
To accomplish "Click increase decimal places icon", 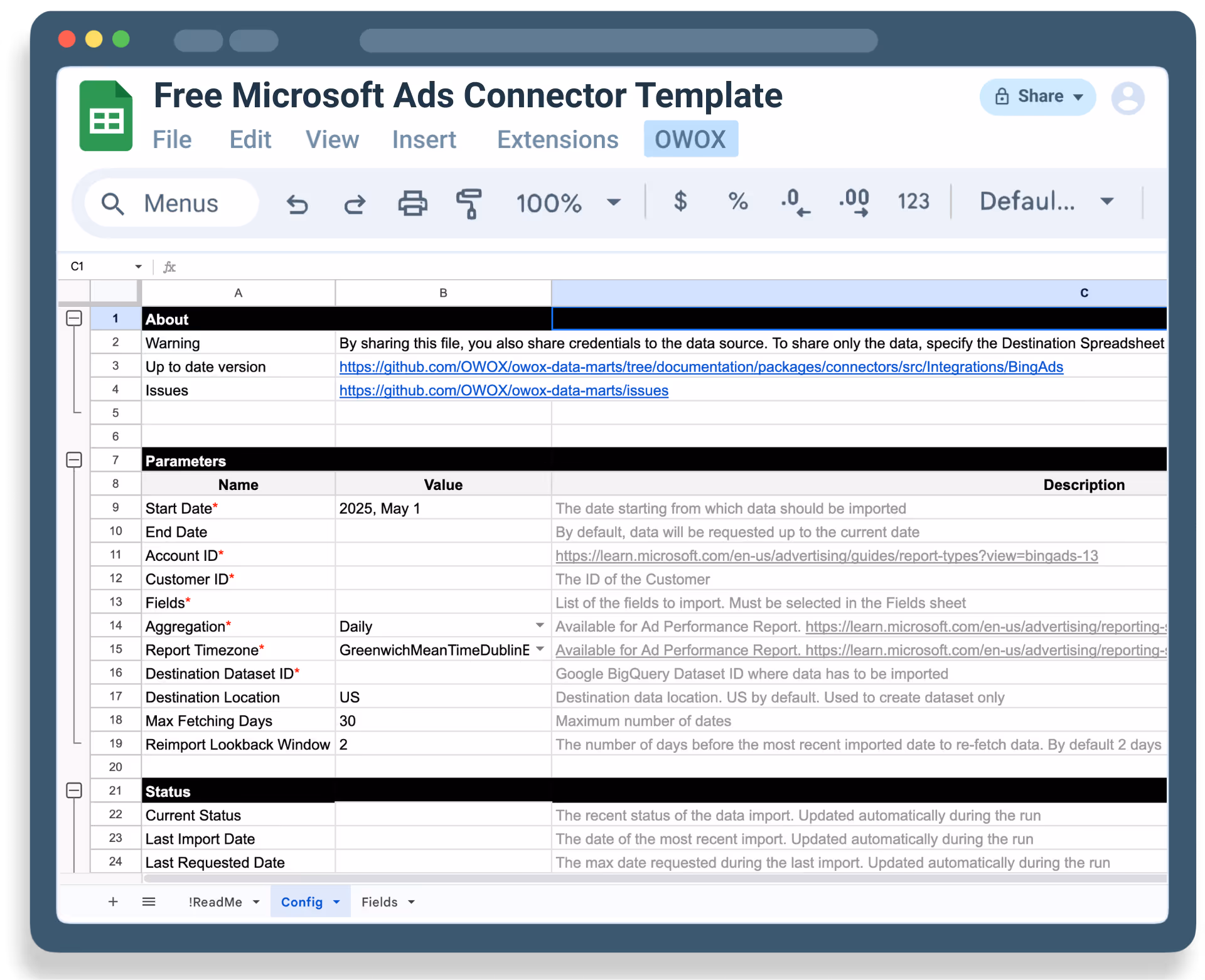I will pyautogui.click(x=854, y=202).
